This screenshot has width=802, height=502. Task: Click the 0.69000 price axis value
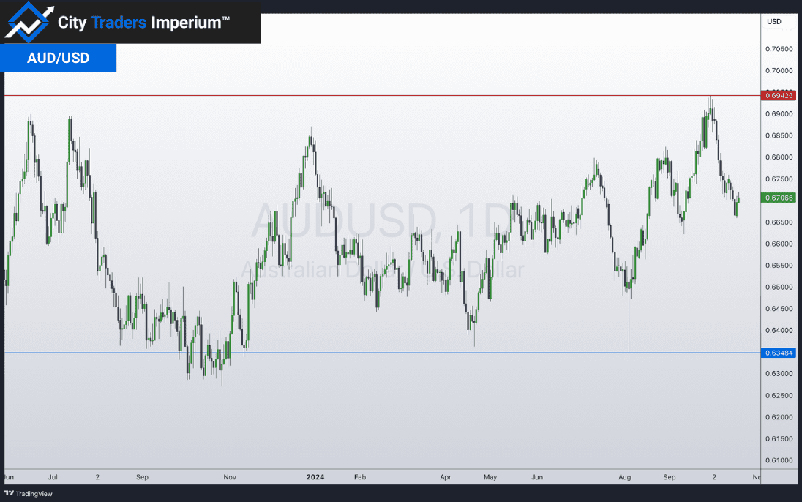coord(779,114)
